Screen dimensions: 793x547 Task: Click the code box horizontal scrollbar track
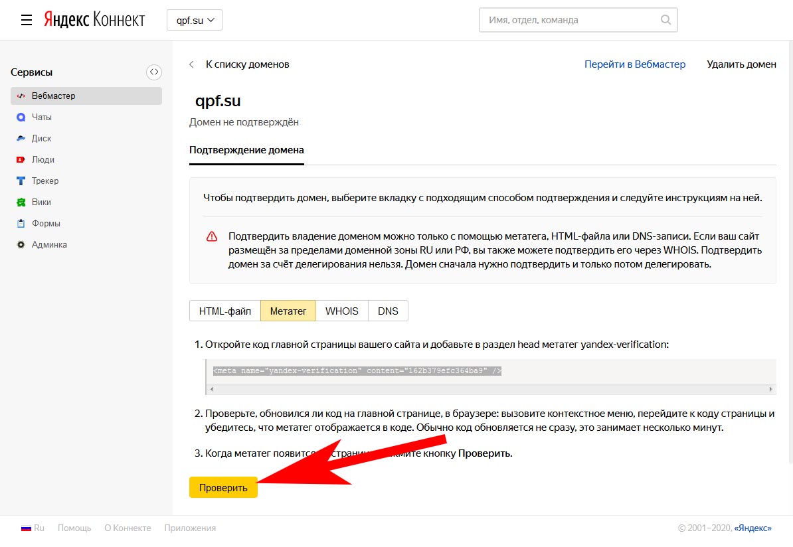click(491, 390)
